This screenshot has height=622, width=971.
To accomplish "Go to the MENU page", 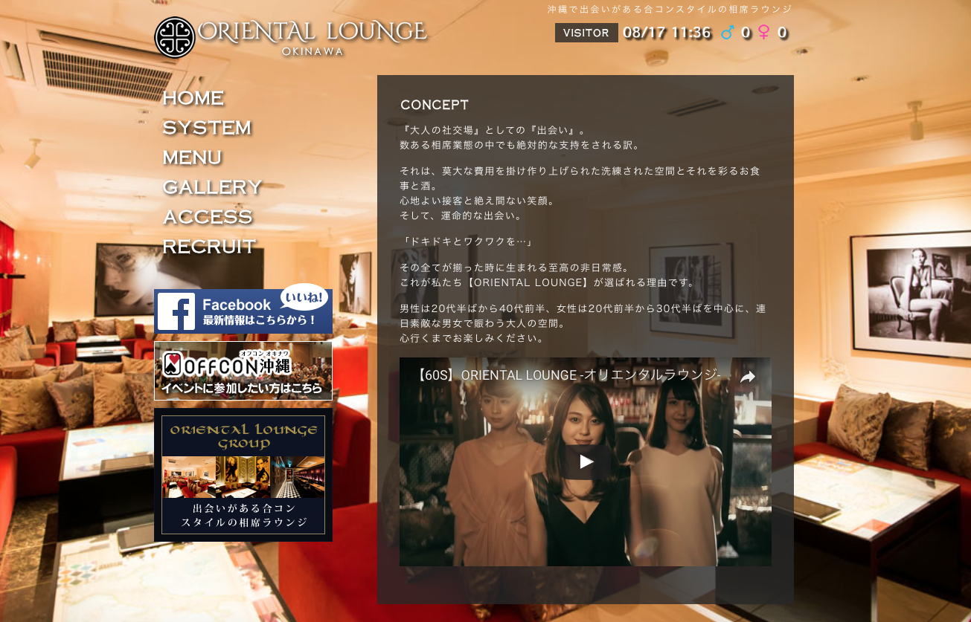I will tap(192, 158).
